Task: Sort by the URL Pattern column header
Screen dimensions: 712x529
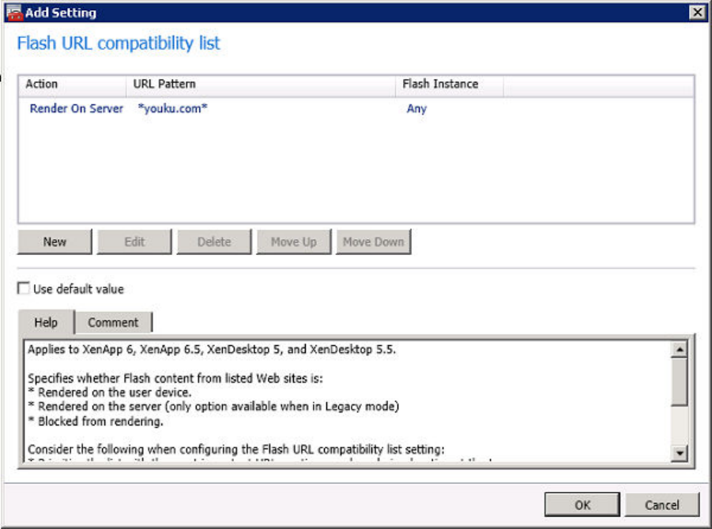Action: (261, 84)
